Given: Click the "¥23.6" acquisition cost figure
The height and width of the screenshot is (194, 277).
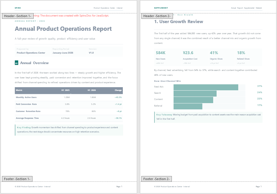Looking at the screenshot, I should point(188,53).
